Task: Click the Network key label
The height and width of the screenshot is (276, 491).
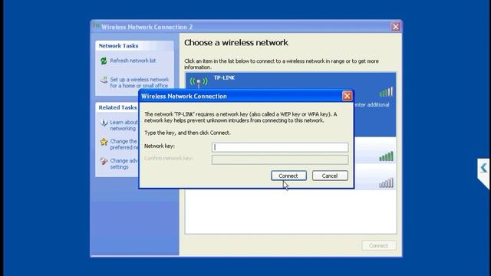Action: (x=160, y=146)
